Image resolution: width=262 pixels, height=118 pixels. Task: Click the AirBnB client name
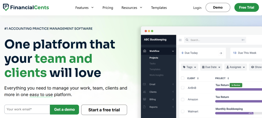tap(192, 88)
